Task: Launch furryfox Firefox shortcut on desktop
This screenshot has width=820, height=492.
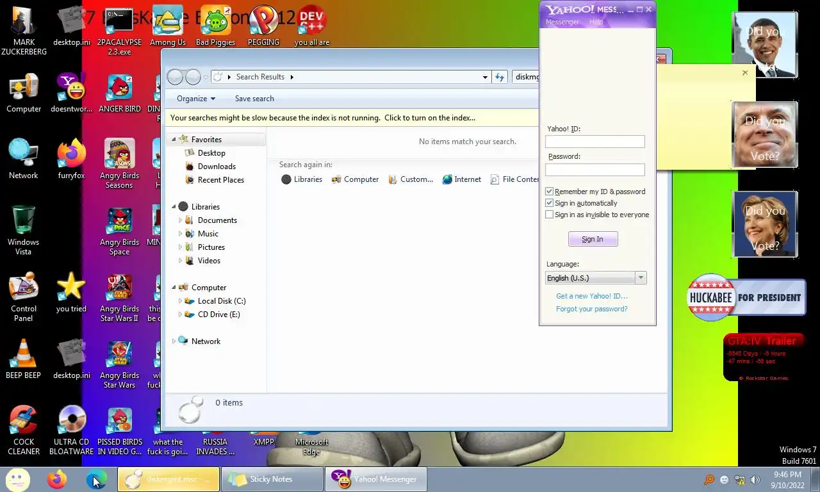Action: [71, 159]
